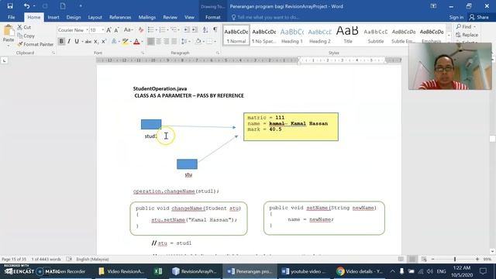Expand the Paste options arrow
Image resolution: width=496 pixels, height=279 pixels.
pyautogui.click(x=9, y=45)
